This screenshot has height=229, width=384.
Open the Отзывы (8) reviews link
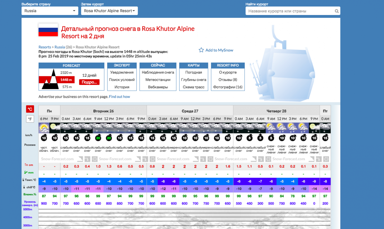click(228, 80)
